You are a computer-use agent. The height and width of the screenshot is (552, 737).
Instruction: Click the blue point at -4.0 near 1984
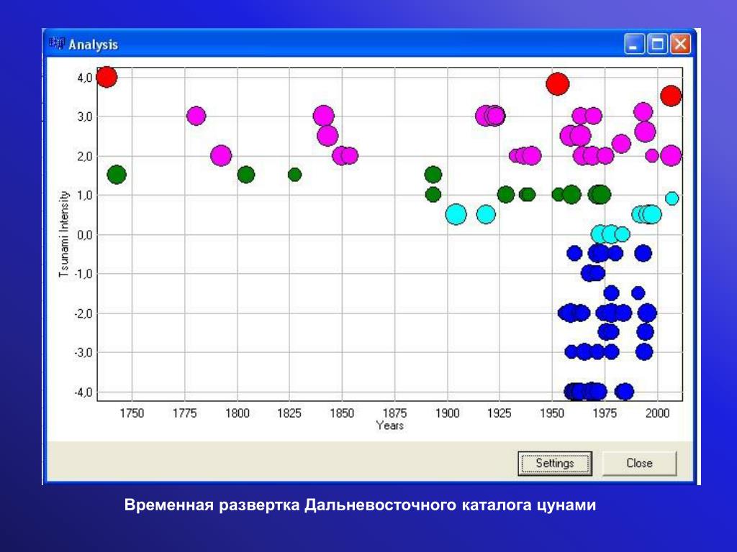tap(625, 391)
